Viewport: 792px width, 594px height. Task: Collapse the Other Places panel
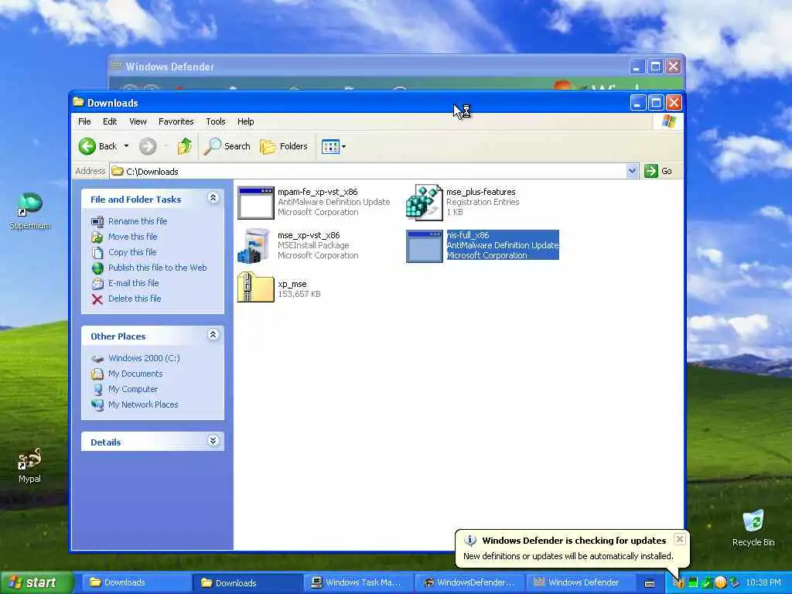click(213, 335)
